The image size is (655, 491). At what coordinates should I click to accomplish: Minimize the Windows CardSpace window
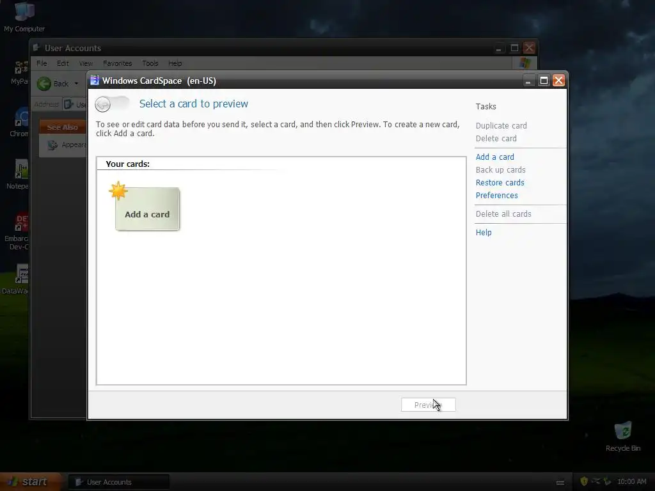(x=528, y=81)
